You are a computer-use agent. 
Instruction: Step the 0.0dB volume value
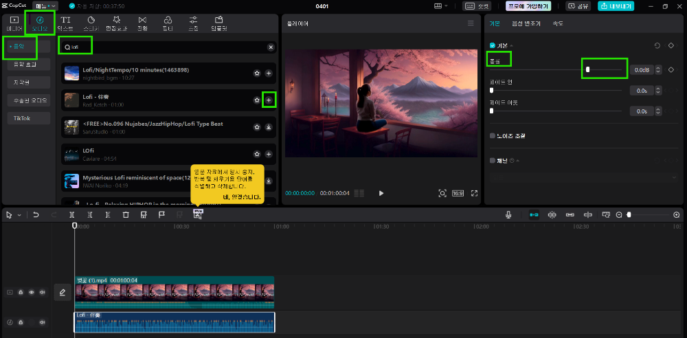(x=658, y=69)
